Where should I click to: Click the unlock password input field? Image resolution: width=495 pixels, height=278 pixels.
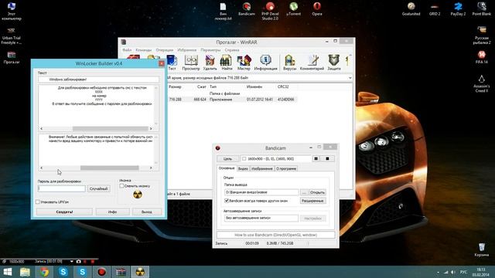62,188
